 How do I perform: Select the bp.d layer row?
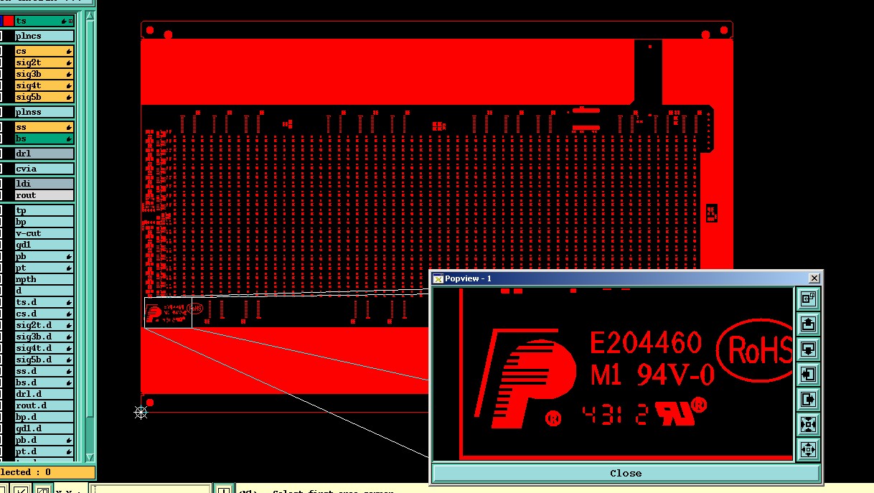click(44, 417)
